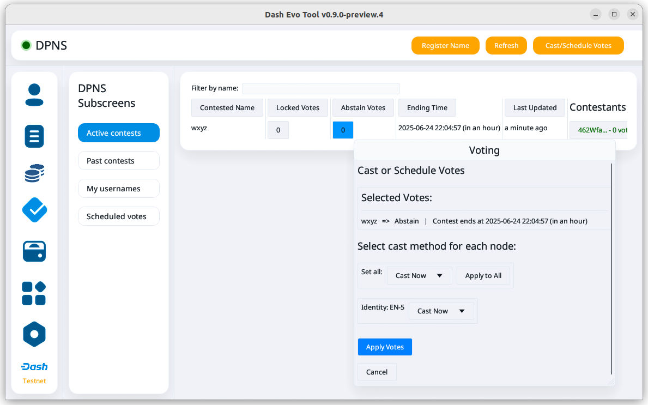The width and height of the screenshot is (648, 405).
Task: Select the checkmark voting sidebar icon
Action: pos(34,210)
